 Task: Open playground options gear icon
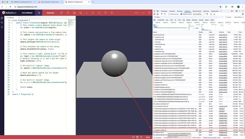pos(111,13)
